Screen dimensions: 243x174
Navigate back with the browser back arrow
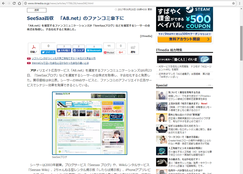point(4,3)
